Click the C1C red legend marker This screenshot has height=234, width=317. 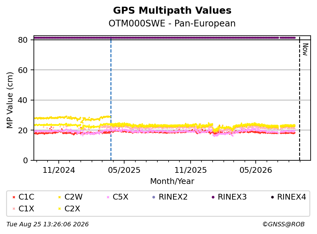(x=14, y=197)
